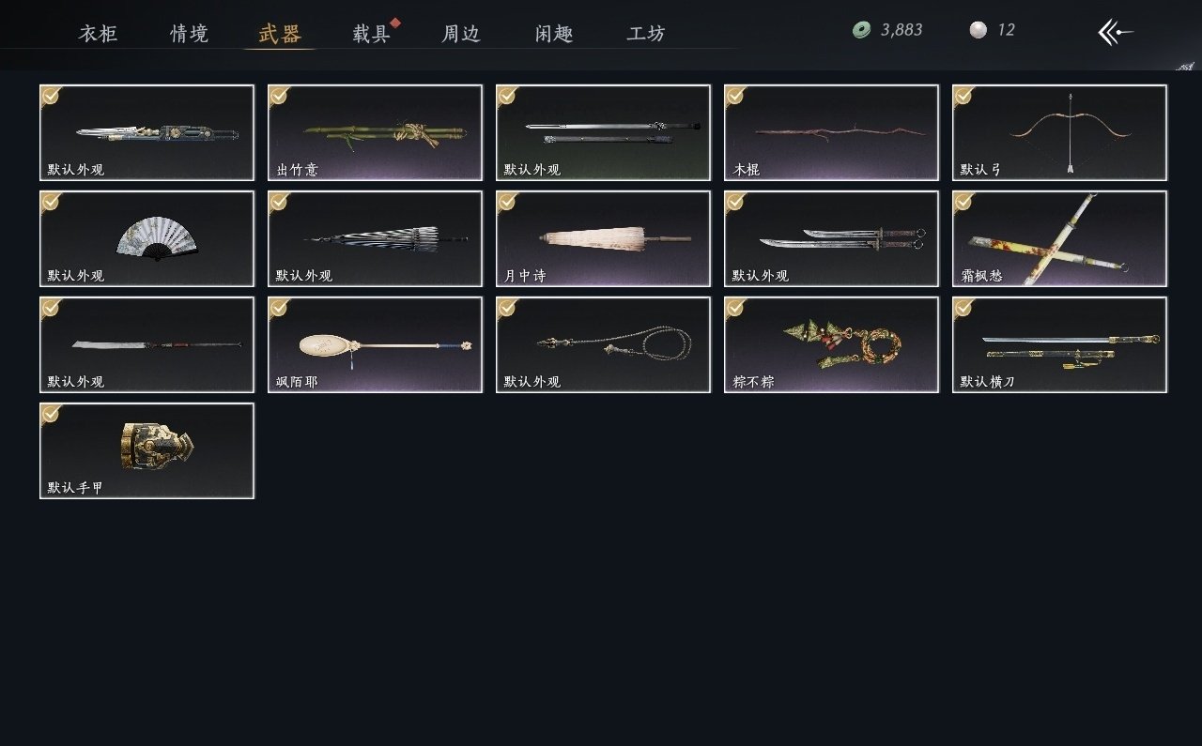The width and height of the screenshot is (1202, 746).
Task: Switch to the 周边 tab
Action: pyautogui.click(x=461, y=34)
